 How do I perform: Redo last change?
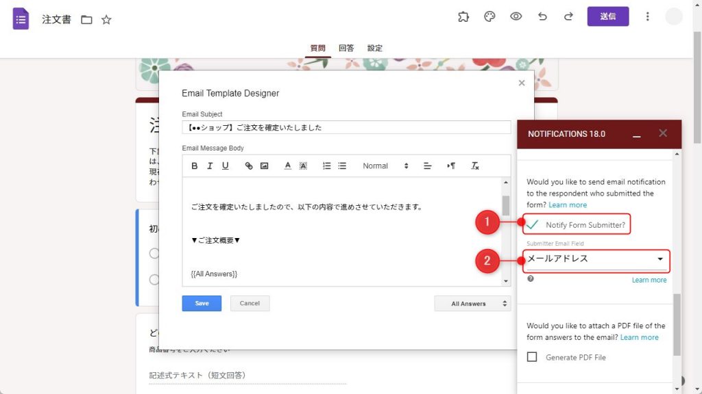pos(568,16)
